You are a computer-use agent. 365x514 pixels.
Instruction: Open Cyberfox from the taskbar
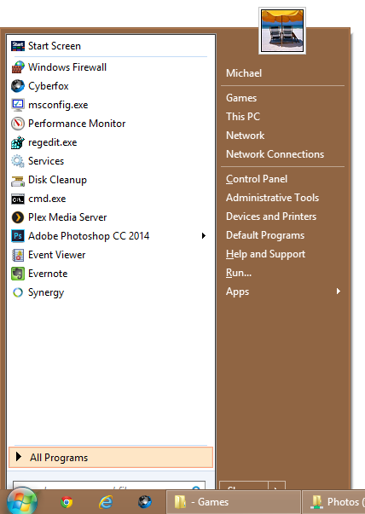coord(145,502)
